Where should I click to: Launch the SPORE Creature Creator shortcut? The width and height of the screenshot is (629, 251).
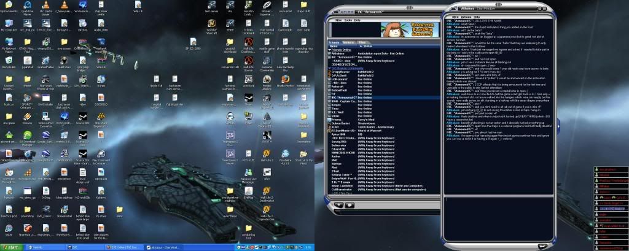[x=27, y=101]
